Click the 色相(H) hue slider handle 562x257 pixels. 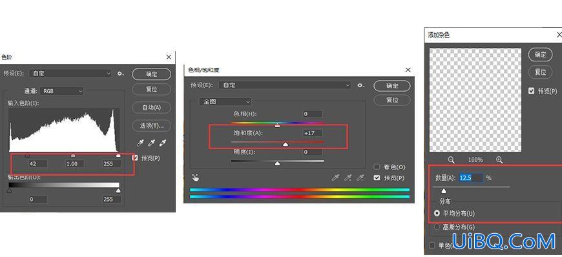tap(277, 125)
